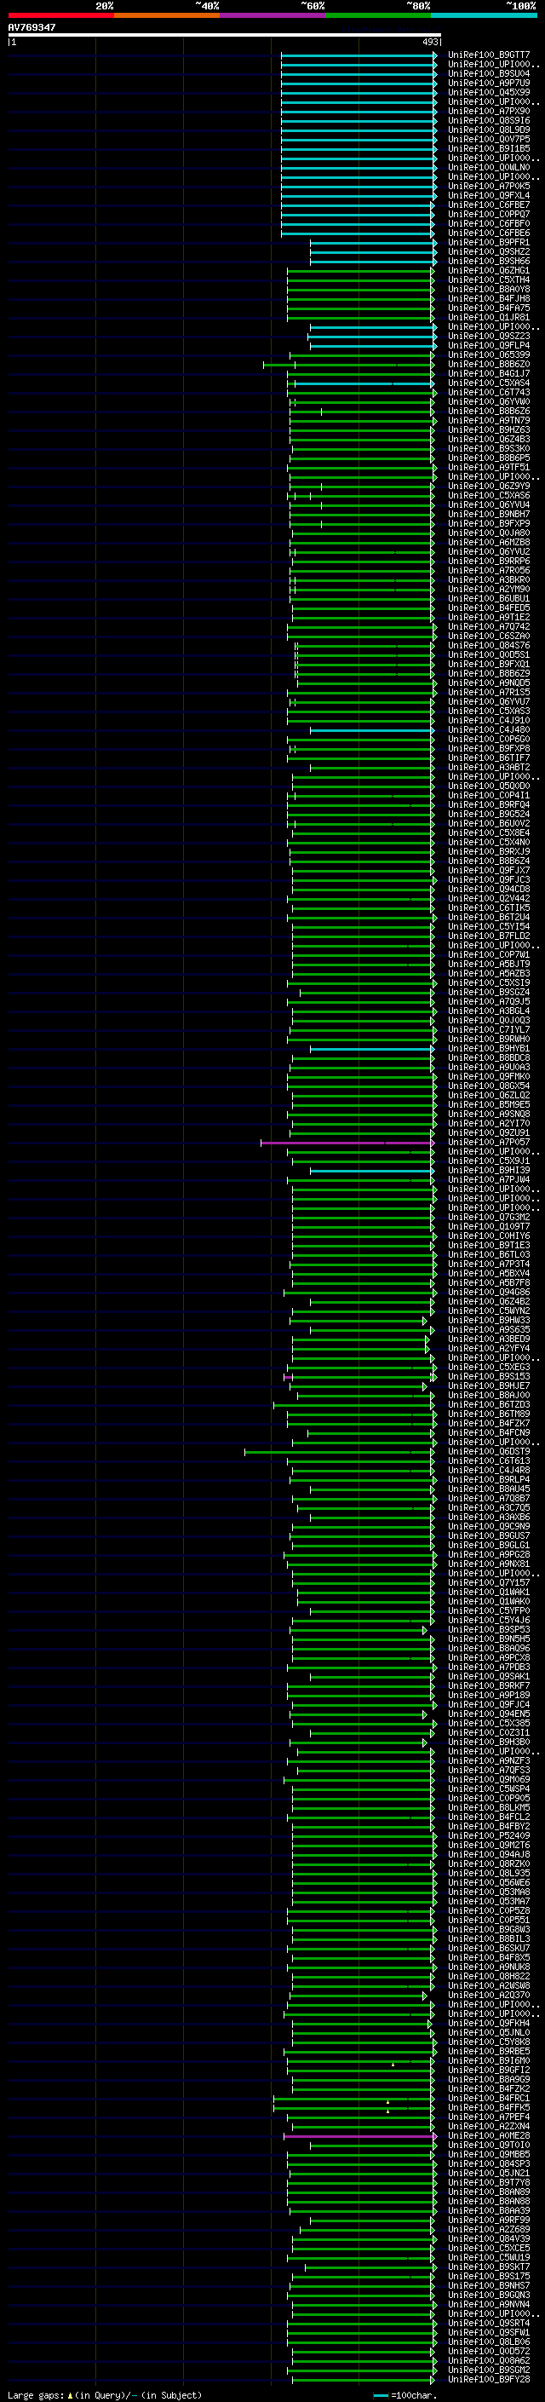Click label UniRef100_Q84V39
The width and height of the screenshot is (545, 2402).
[x=488, y=2238]
